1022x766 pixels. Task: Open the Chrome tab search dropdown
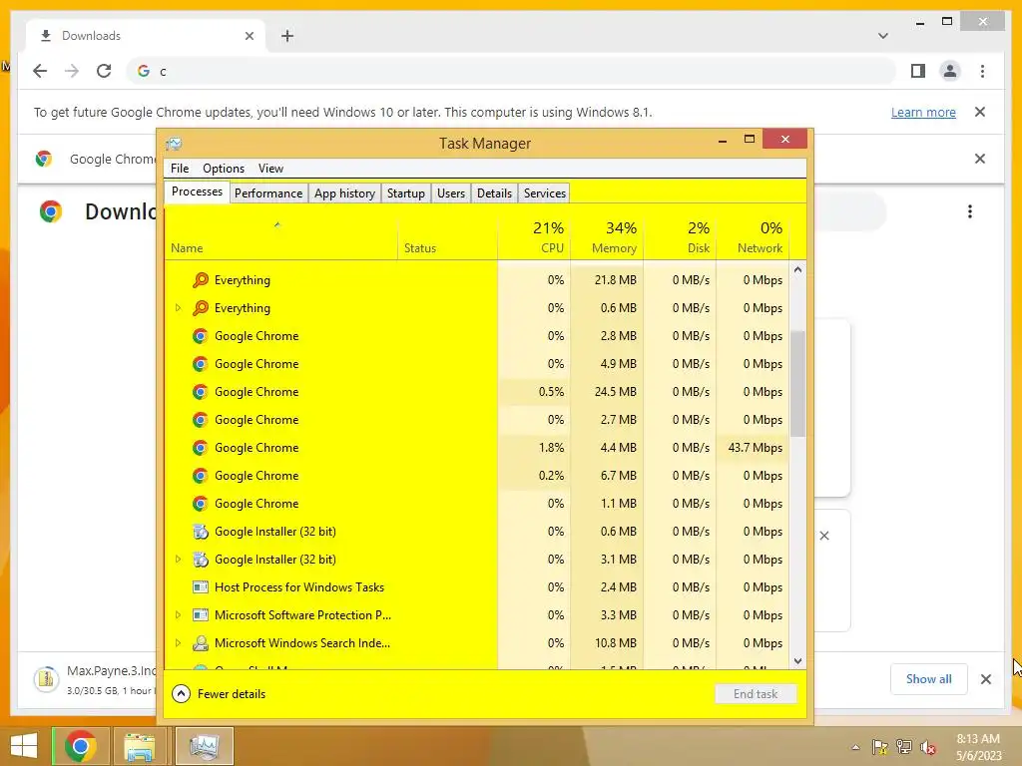click(x=882, y=36)
